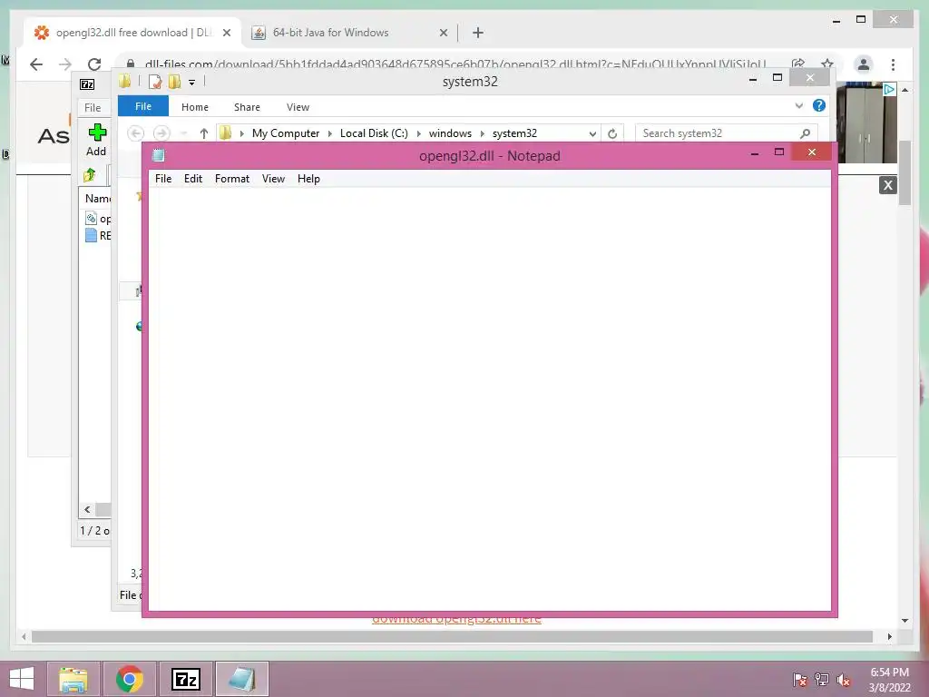Open Explorer Help question mark icon
This screenshot has height=697, width=929.
(819, 105)
